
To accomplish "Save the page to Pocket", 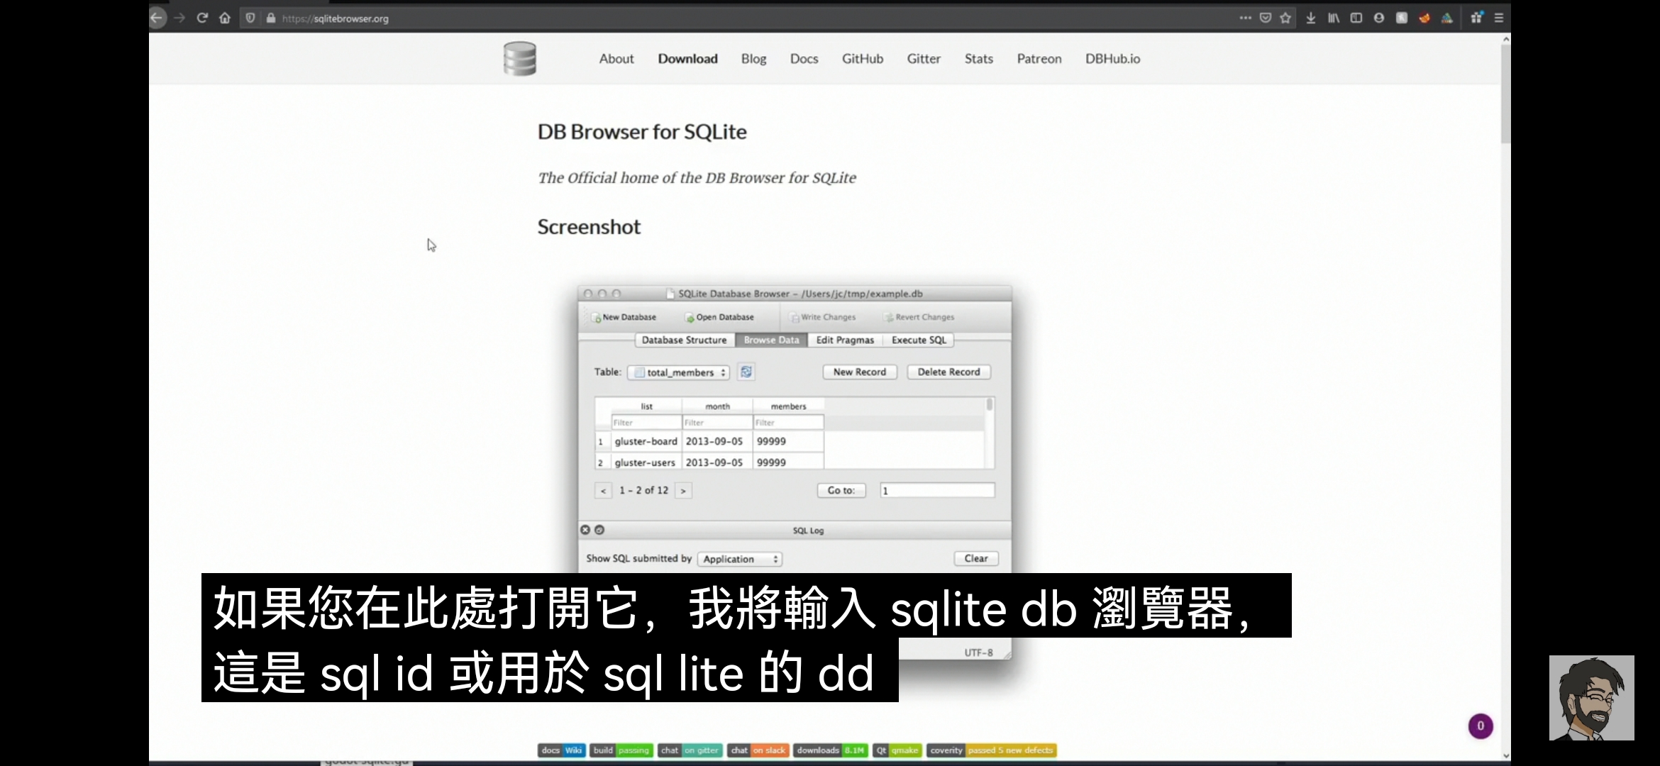I will [x=1266, y=18].
